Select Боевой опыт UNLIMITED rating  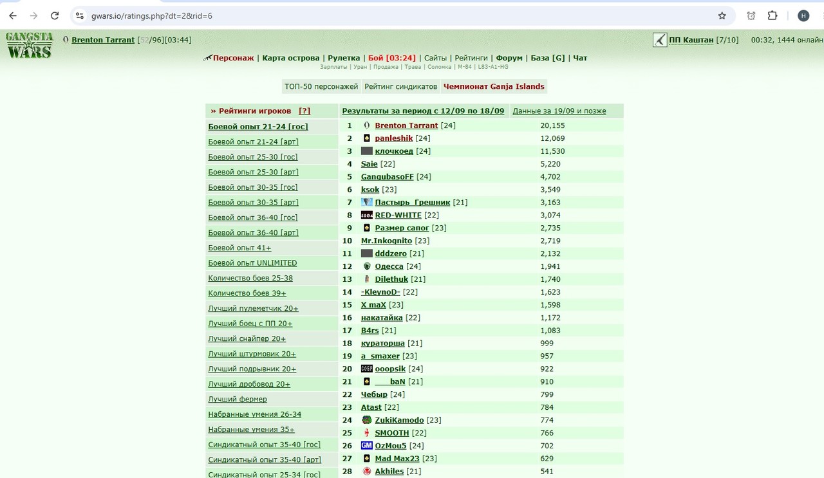click(252, 263)
